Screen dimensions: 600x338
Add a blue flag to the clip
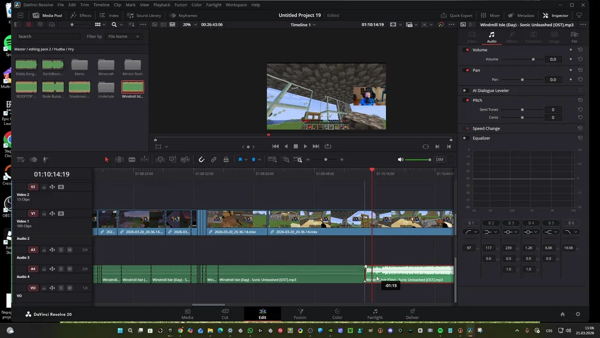[240, 160]
